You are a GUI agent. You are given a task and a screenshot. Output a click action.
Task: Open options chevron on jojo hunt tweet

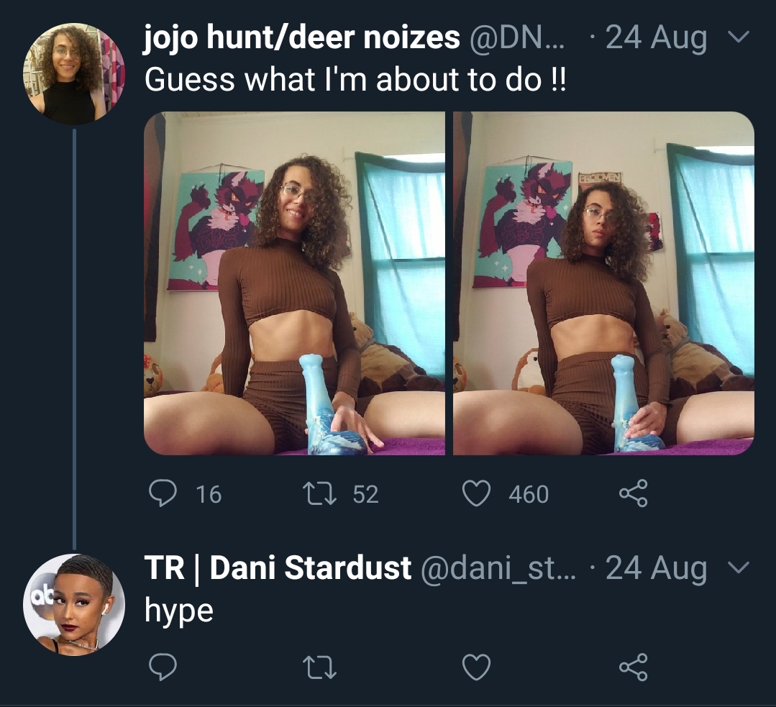click(x=739, y=37)
